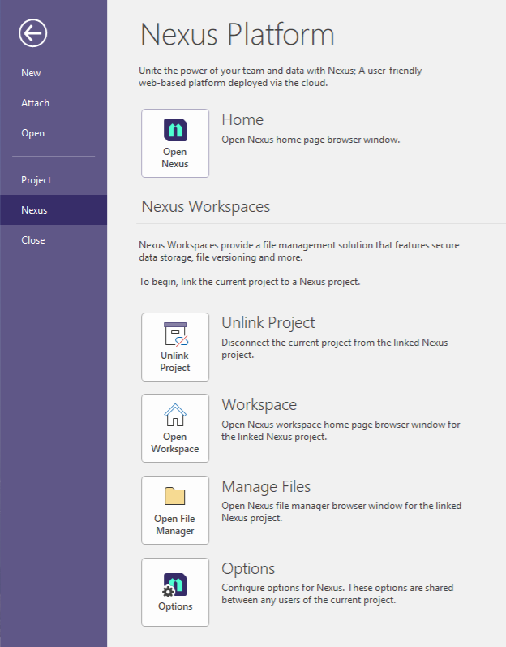Click the Manage Files heading
The image size is (506, 647).
pyautogui.click(x=266, y=487)
